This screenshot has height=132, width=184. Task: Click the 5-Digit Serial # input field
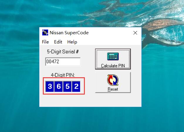[x=63, y=61]
